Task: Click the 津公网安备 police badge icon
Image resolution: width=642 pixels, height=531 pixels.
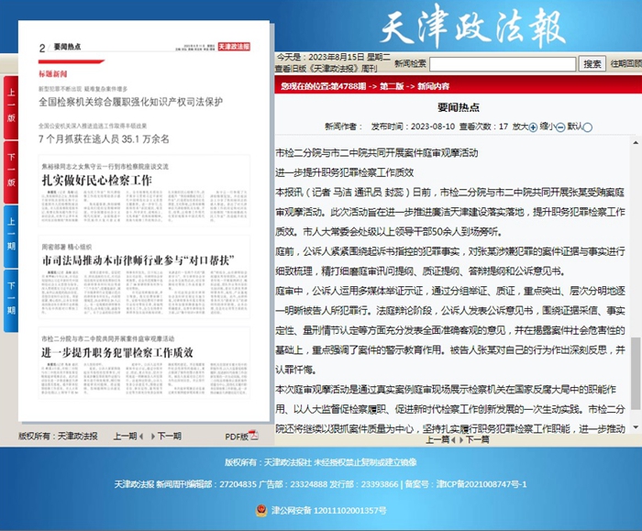Action: 261,510
